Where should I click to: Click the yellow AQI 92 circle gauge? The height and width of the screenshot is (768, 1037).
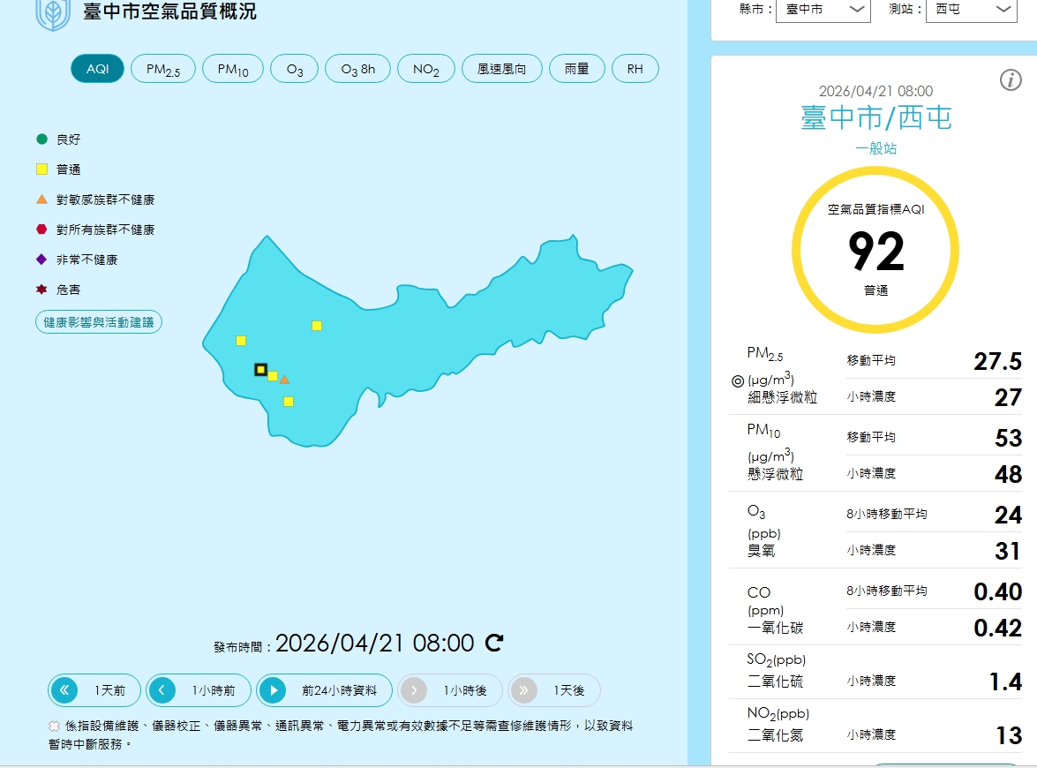click(x=875, y=250)
